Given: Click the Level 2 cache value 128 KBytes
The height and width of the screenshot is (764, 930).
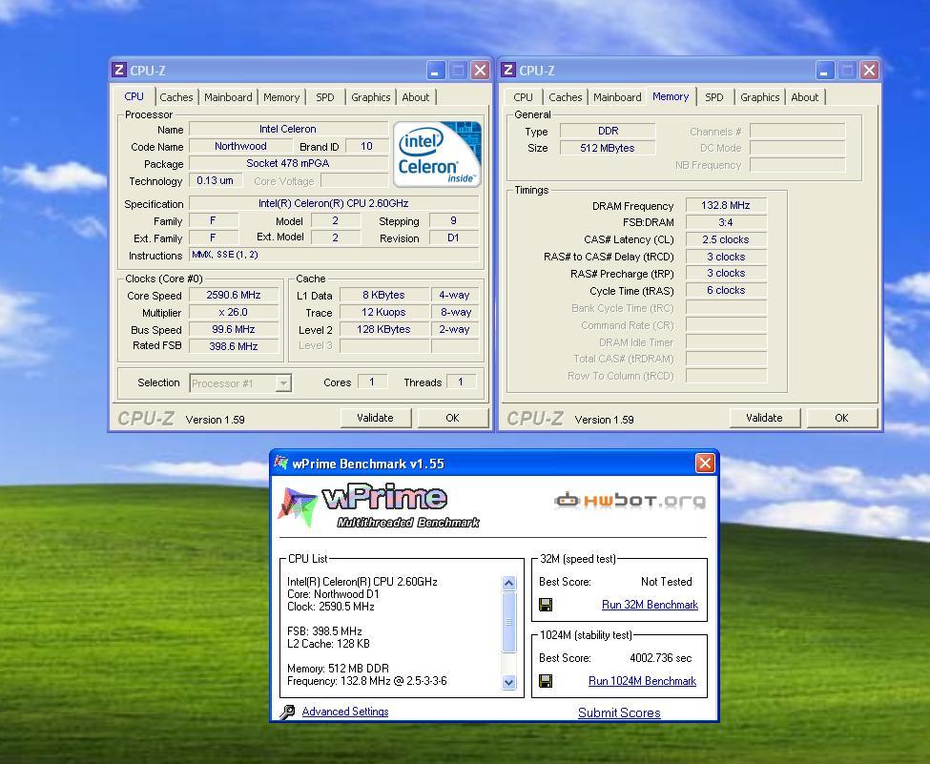Looking at the screenshot, I should [x=383, y=329].
